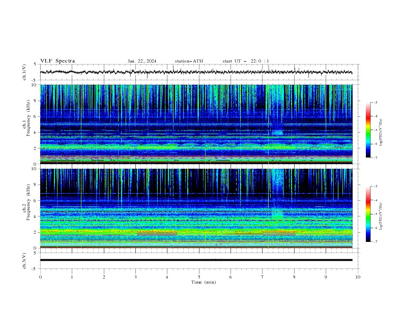403x311 pixels.
Task: Click the "Time (min)" axis title
Action: click(x=204, y=282)
